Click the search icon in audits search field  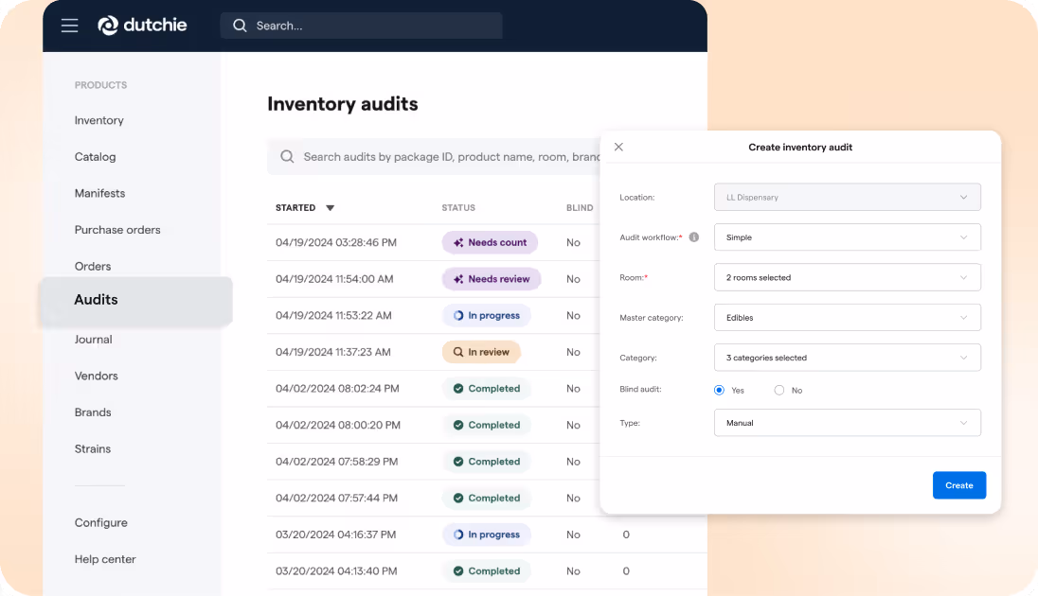coord(287,157)
